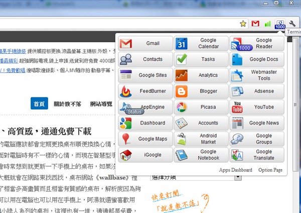Viewport: 301px width, 213px height.
Task: Open the Google Dashboard shortcut
Action: point(145,123)
